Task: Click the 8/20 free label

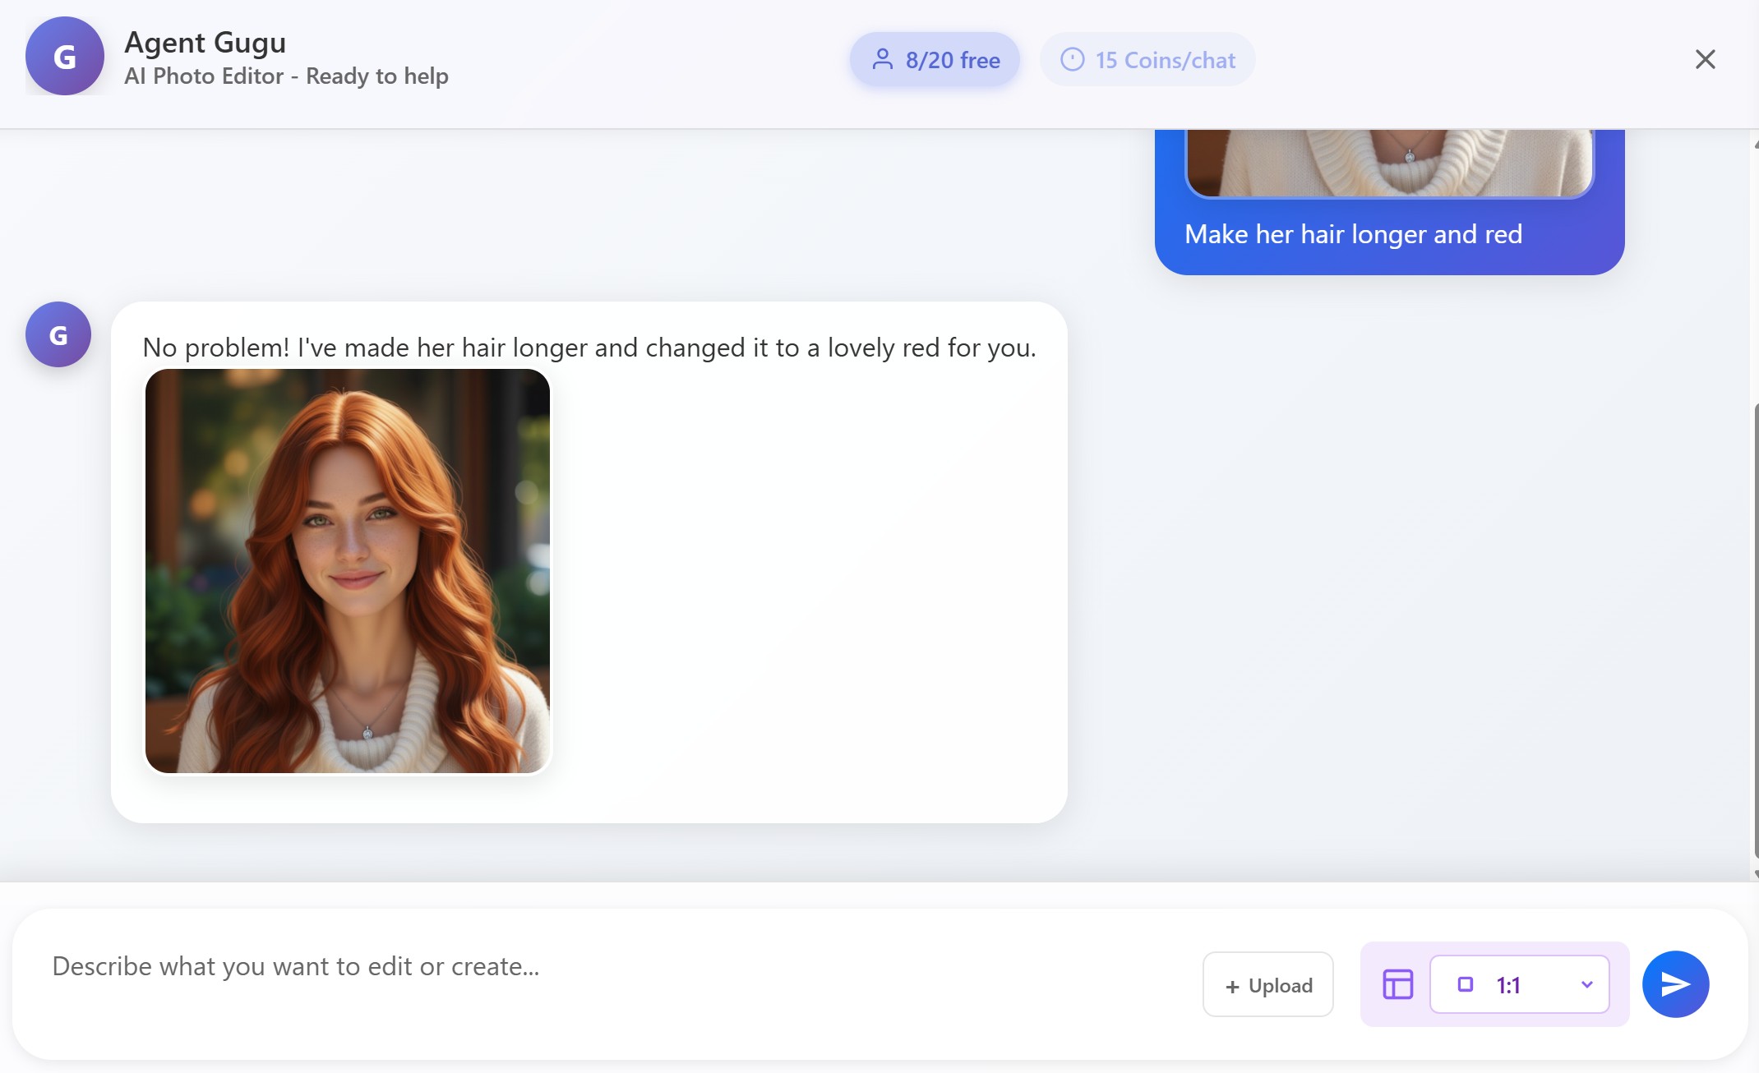Action: point(953,60)
